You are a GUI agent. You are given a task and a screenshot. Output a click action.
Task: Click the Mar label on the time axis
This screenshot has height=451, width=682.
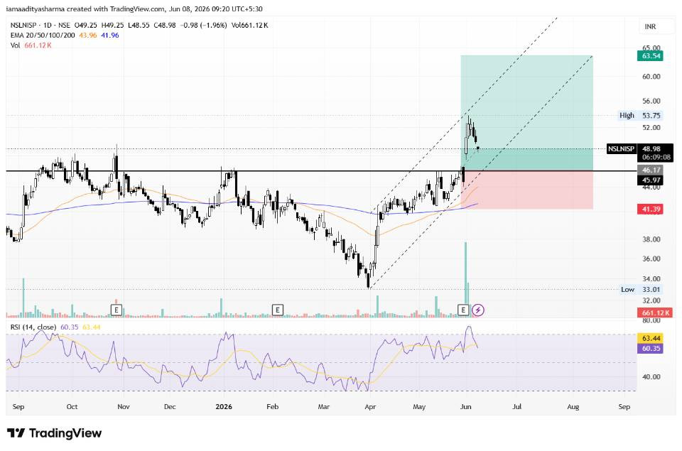coord(324,407)
